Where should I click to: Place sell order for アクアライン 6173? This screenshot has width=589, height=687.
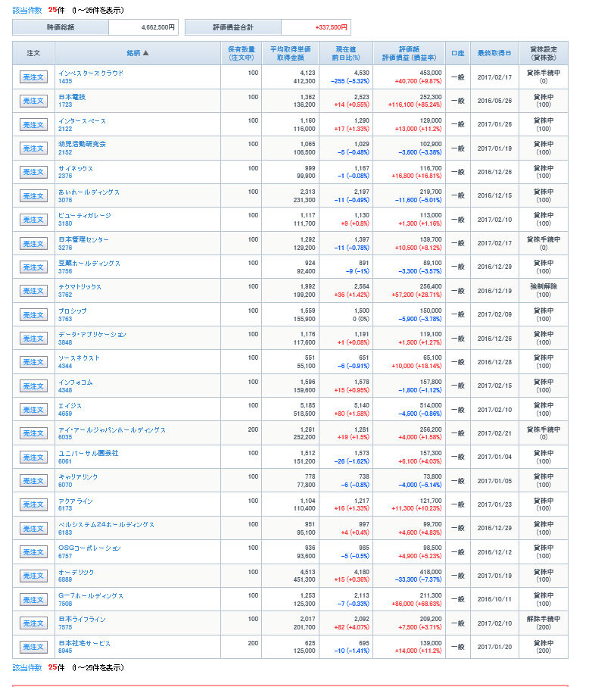(x=34, y=504)
